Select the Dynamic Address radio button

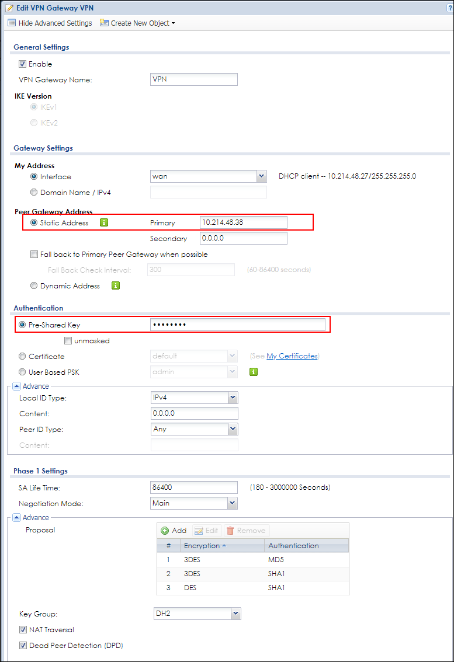coord(33,286)
